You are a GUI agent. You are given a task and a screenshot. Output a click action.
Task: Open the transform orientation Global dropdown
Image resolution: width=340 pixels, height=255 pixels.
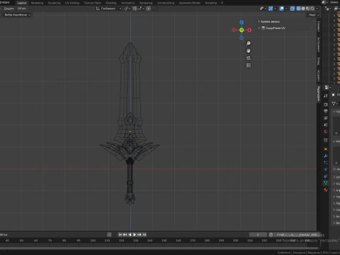coord(108,8)
